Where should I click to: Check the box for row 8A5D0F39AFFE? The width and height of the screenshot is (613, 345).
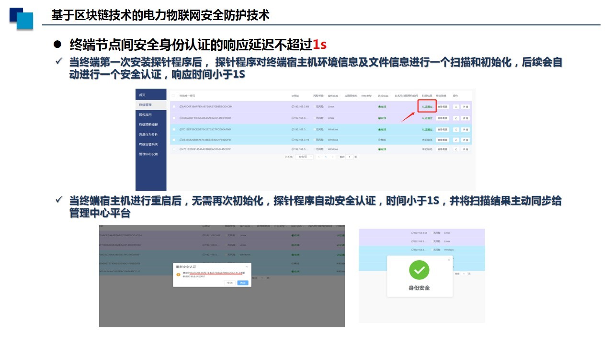pos(174,106)
